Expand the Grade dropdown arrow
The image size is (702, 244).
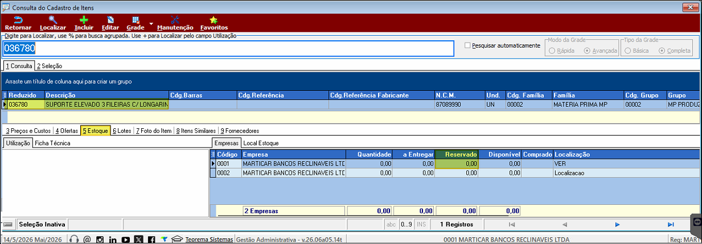151,24
